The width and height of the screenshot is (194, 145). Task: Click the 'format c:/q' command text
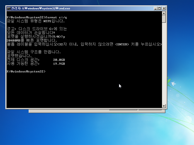pyautogui.click(x=56, y=17)
